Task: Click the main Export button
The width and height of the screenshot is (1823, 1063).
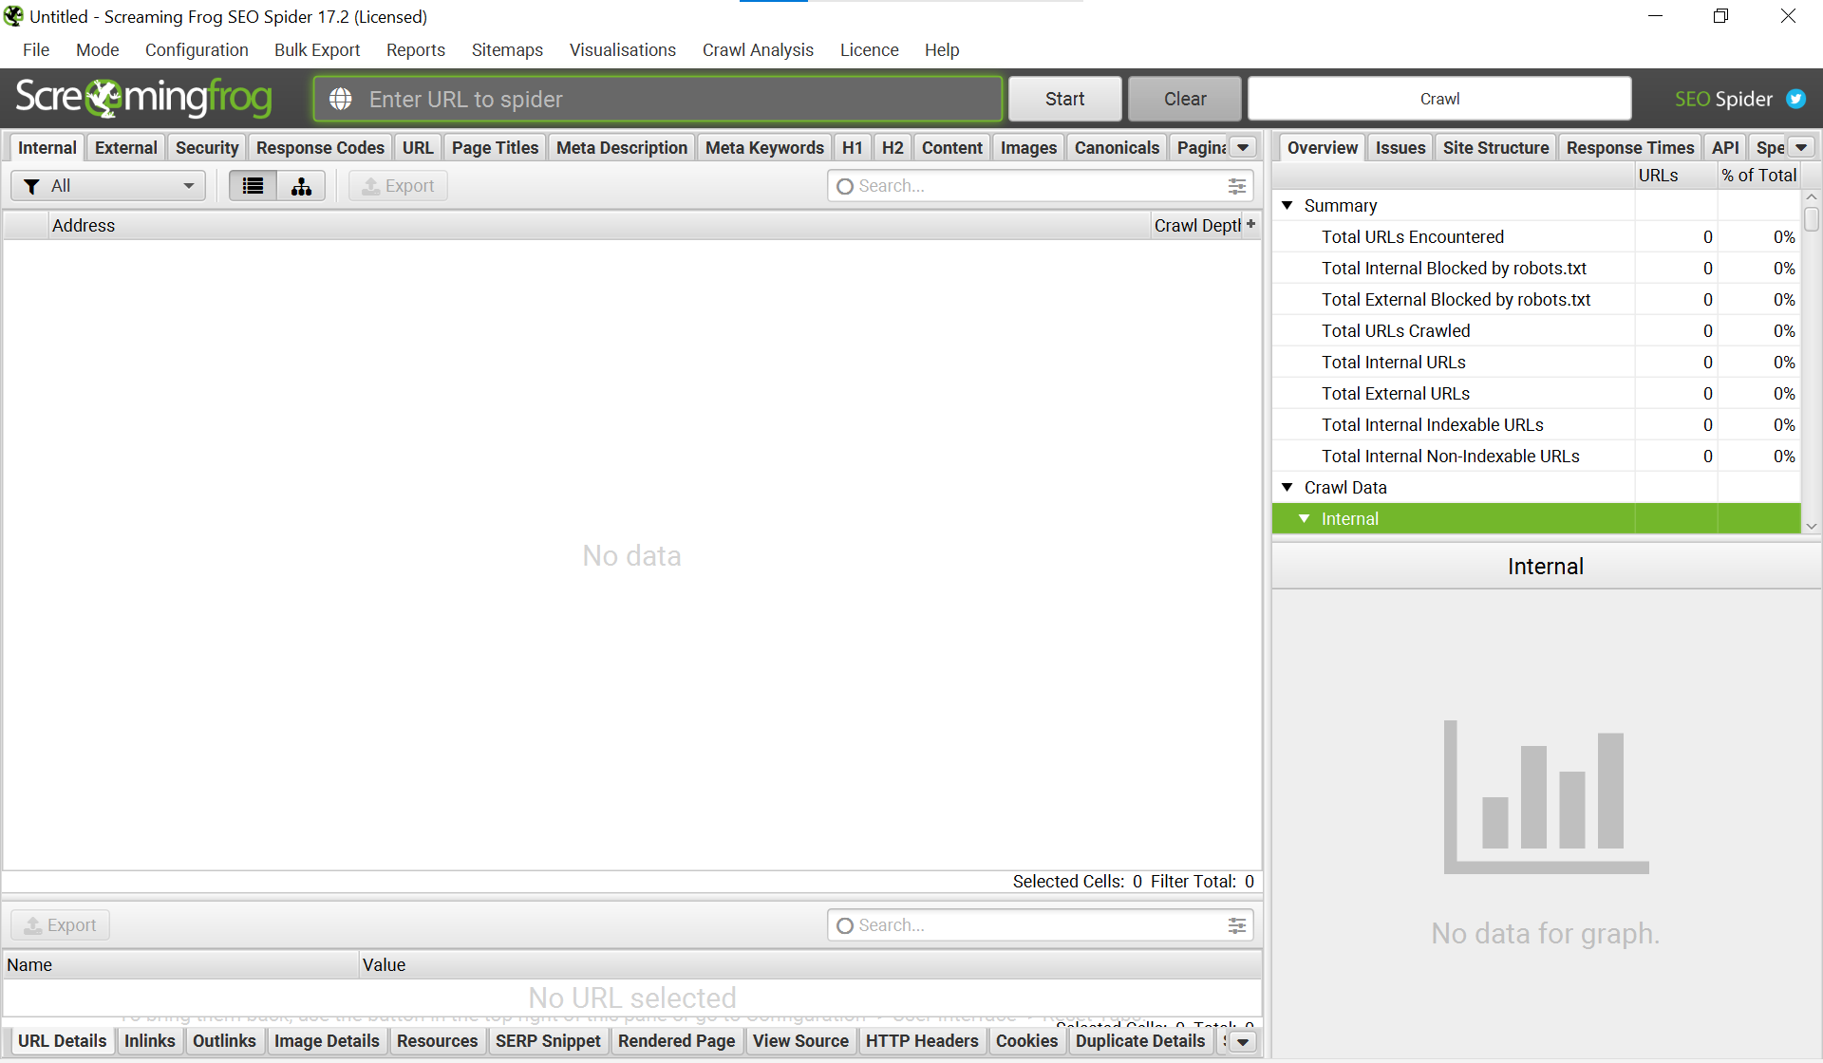Action: (399, 186)
